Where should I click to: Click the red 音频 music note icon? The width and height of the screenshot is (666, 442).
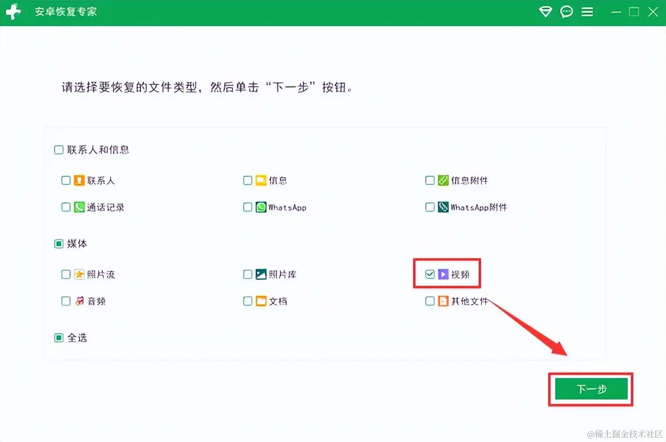click(x=79, y=301)
